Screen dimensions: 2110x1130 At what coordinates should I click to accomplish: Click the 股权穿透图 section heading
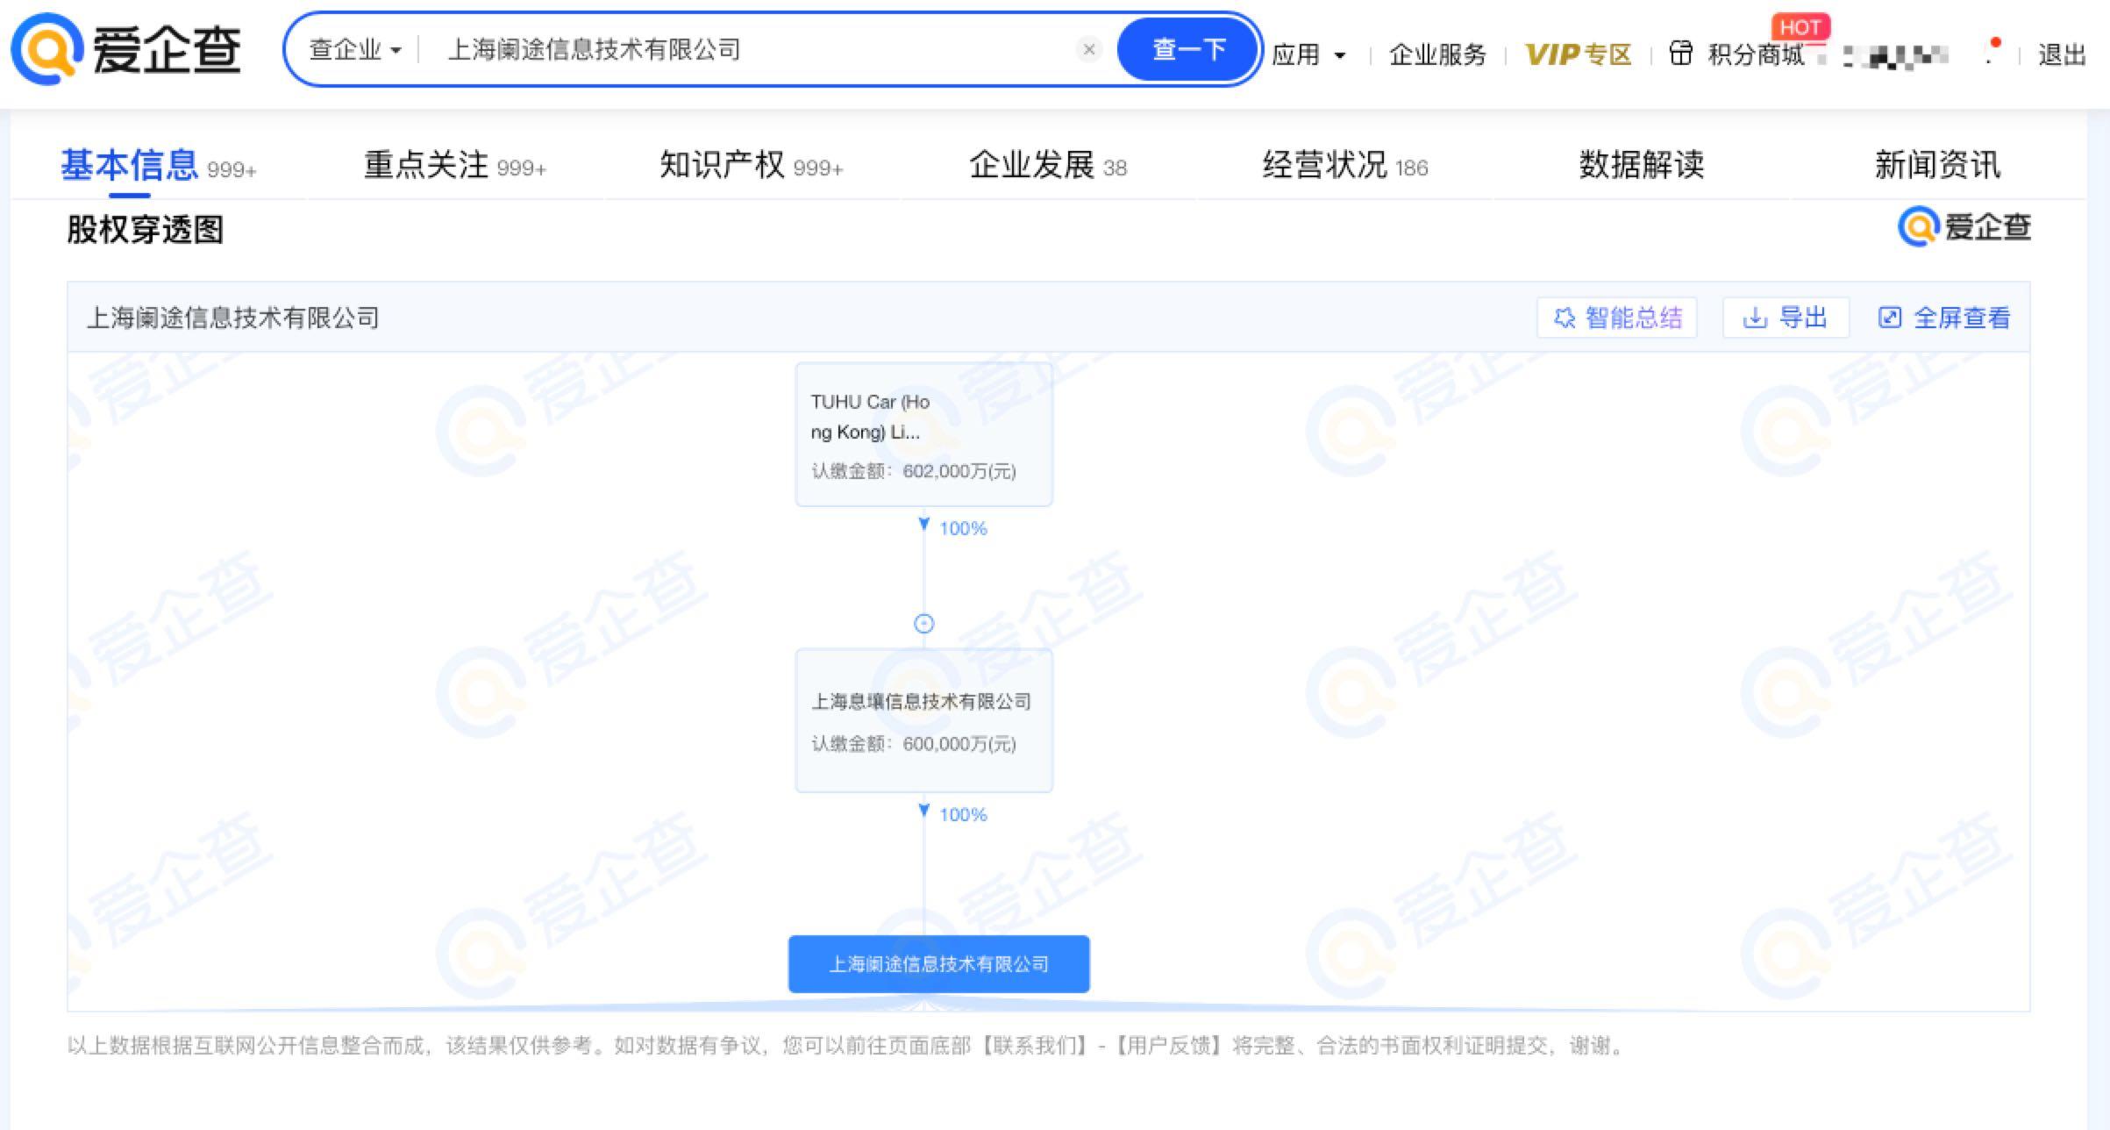146,230
